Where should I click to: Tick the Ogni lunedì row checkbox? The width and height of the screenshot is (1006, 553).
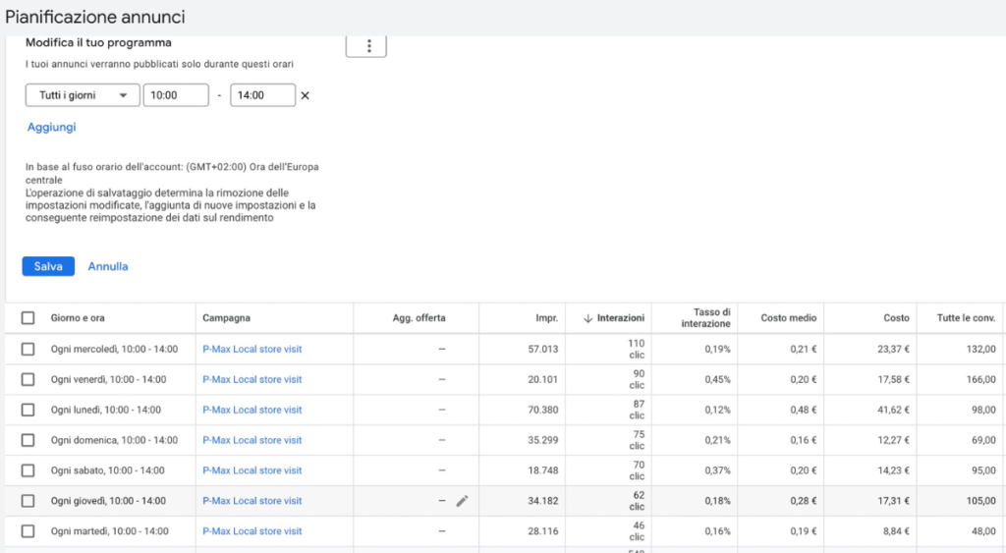pyautogui.click(x=28, y=410)
